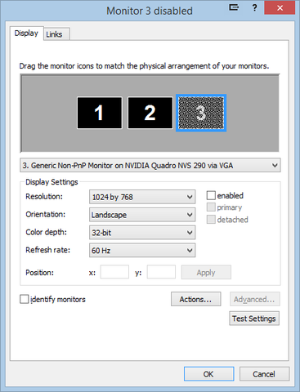300x392 pixels.
Task: Click the Position x input field
Action: (x=114, y=272)
